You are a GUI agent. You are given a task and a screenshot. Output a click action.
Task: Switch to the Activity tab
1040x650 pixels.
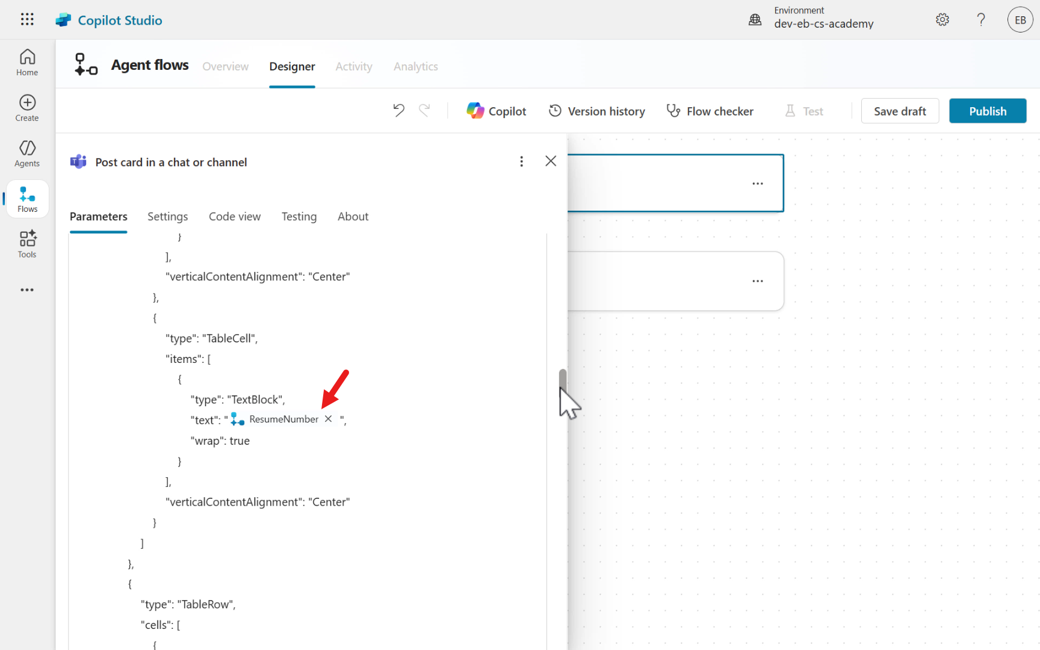353,66
